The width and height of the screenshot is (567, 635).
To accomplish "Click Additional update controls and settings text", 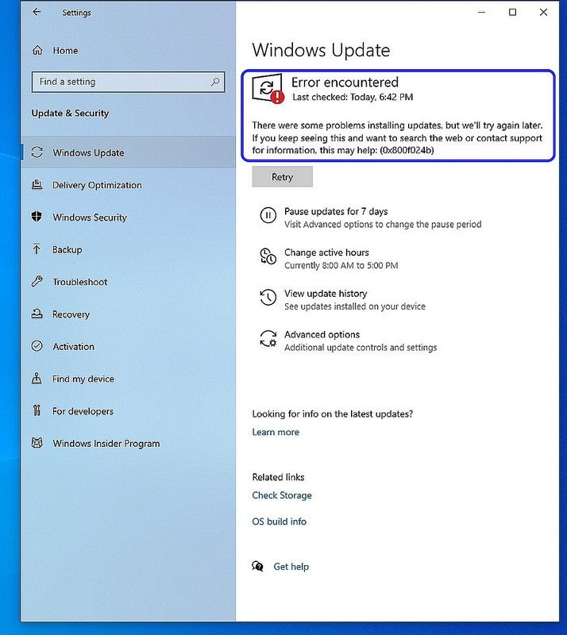I will [361, 348].
